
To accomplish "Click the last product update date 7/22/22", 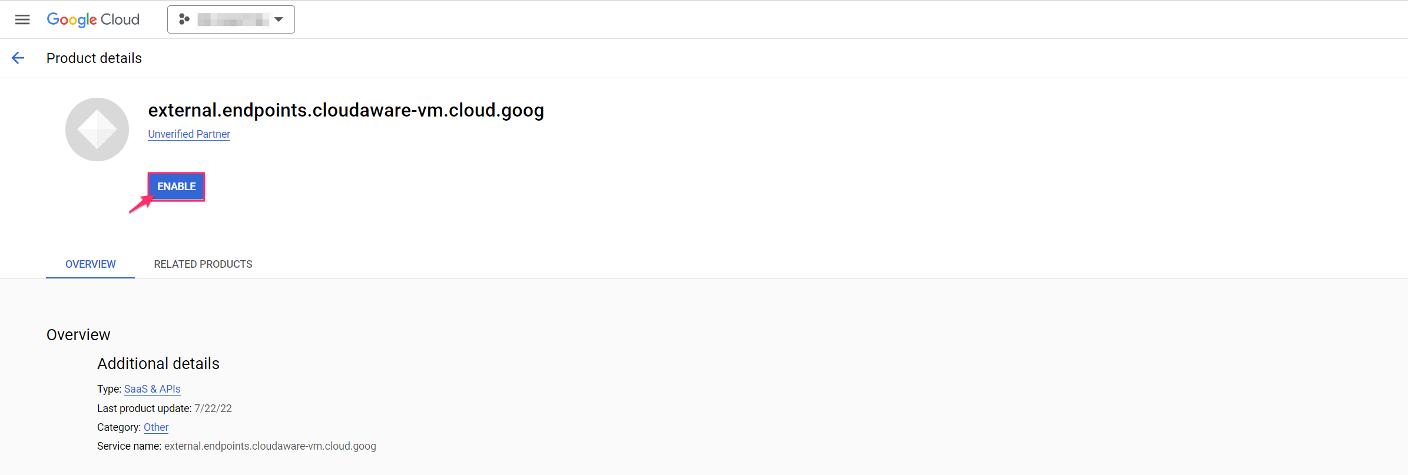I will point(214,408).
